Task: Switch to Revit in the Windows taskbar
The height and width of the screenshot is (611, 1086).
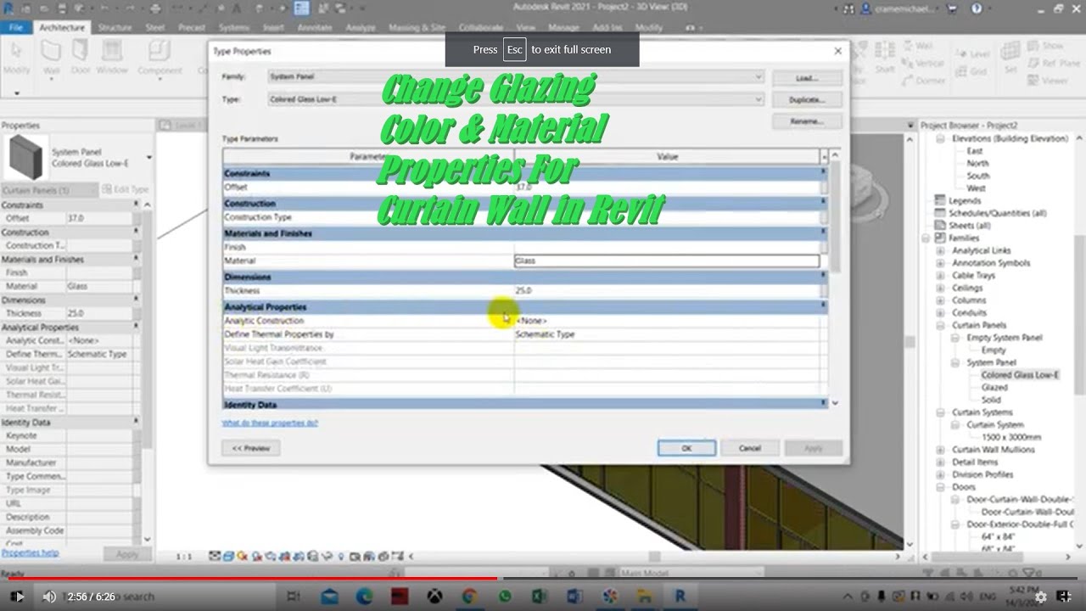Action: pyautogui.click(x=680, y=597)
